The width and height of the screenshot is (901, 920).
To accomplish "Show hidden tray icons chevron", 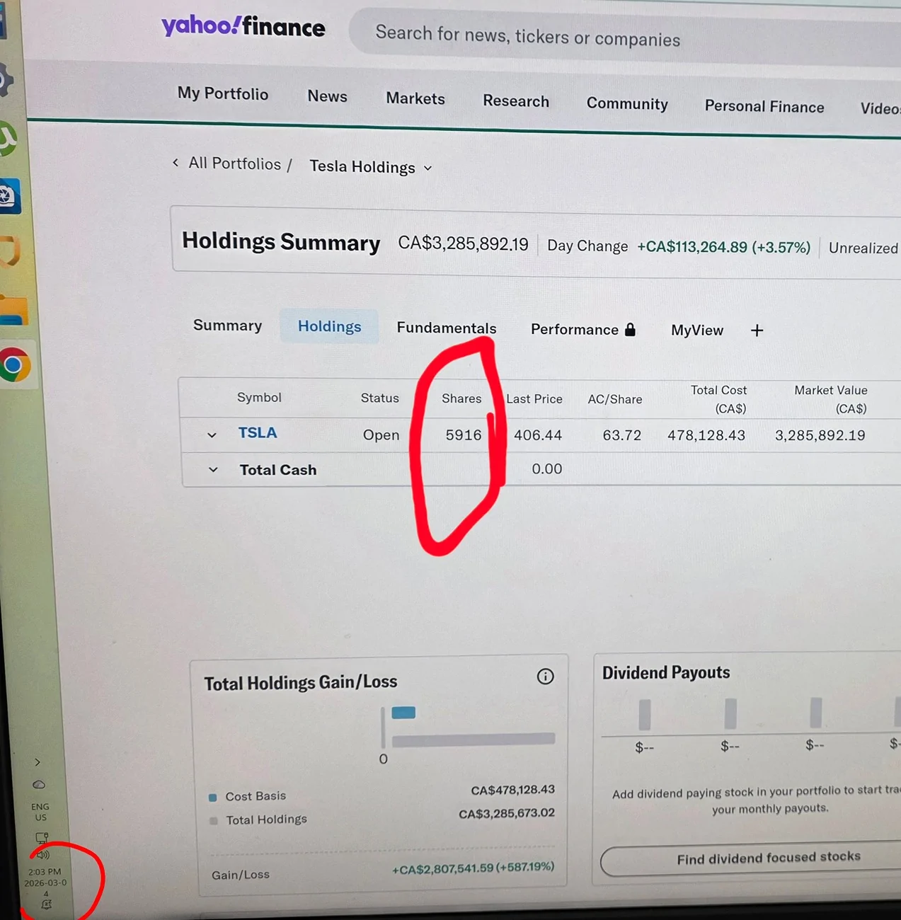I will 38,762.
